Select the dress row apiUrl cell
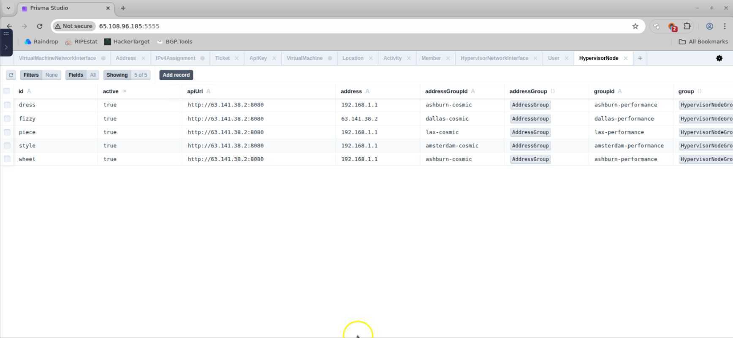The image size is (733, 338). (x=259, y=105)
